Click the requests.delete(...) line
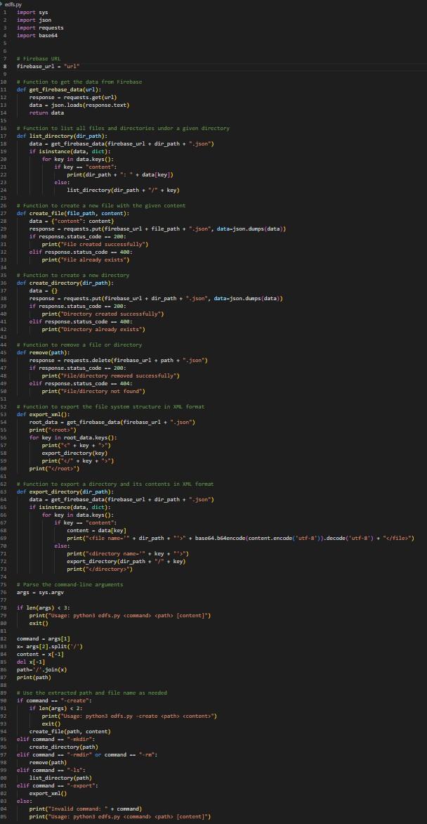This screenshot has width=427, height=824. coord(119,360)
